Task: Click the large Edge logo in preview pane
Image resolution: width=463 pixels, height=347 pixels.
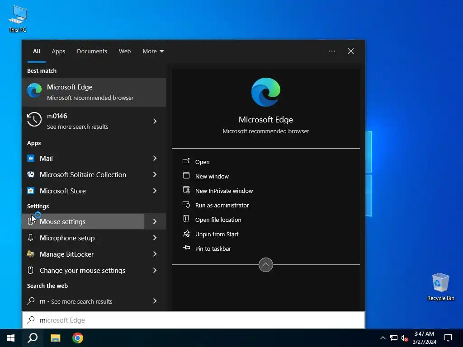Action: [266, 92]
